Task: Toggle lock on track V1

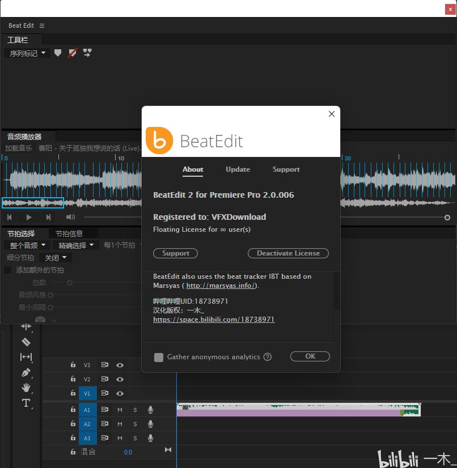Action: tap(73, 393)
